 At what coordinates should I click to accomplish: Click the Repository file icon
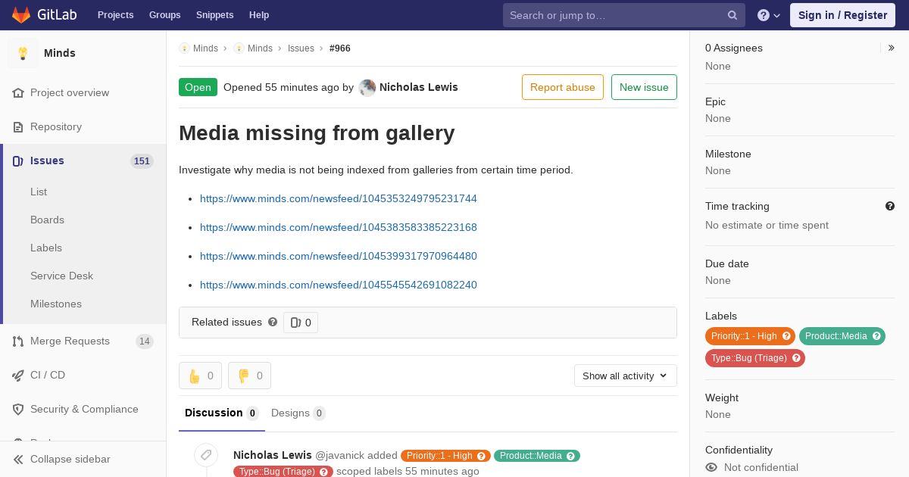pos(18,126)
